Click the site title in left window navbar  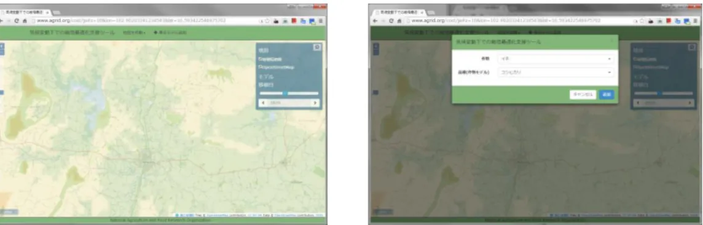click(72, 33)
